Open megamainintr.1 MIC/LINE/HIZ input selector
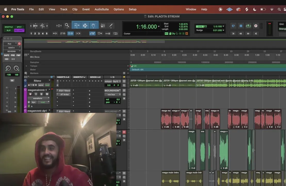The height and width of the screenshot is (186, 286). (x=112, y=91)
